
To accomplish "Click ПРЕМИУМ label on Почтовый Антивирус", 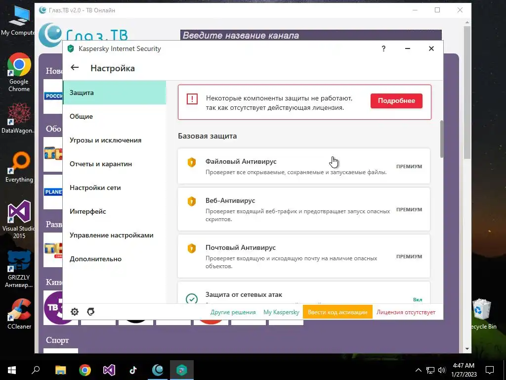I will pyautogui.click(x=409, y=256).
